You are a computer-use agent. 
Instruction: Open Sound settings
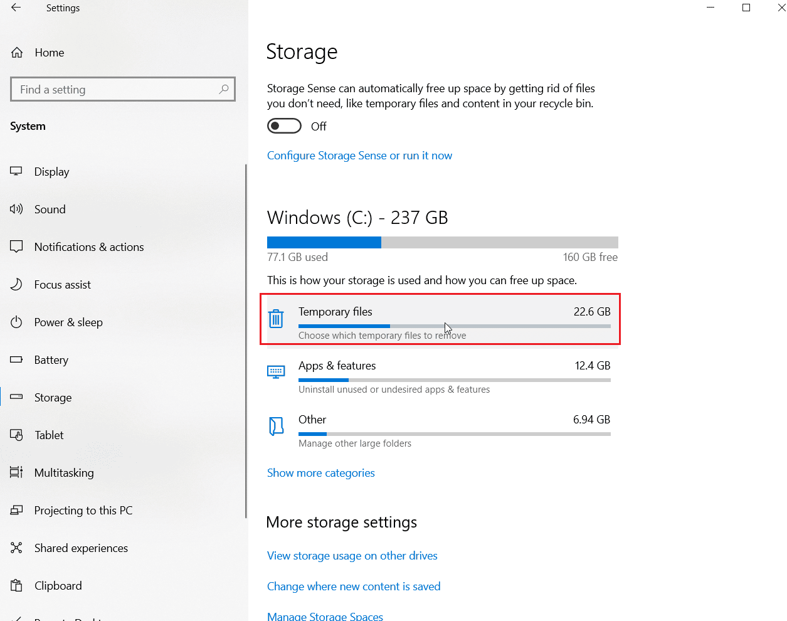[x=50, y=209]
